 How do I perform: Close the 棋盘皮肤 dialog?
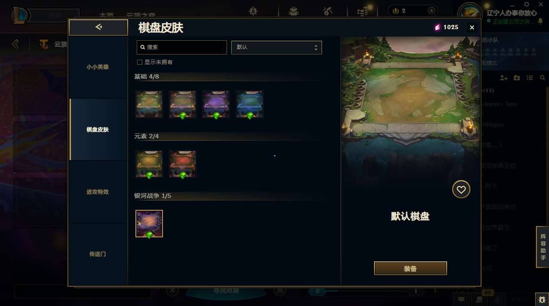click(x=472, y=27)
